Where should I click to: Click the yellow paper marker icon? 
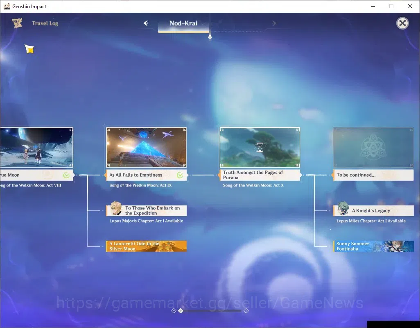(29, 49)
